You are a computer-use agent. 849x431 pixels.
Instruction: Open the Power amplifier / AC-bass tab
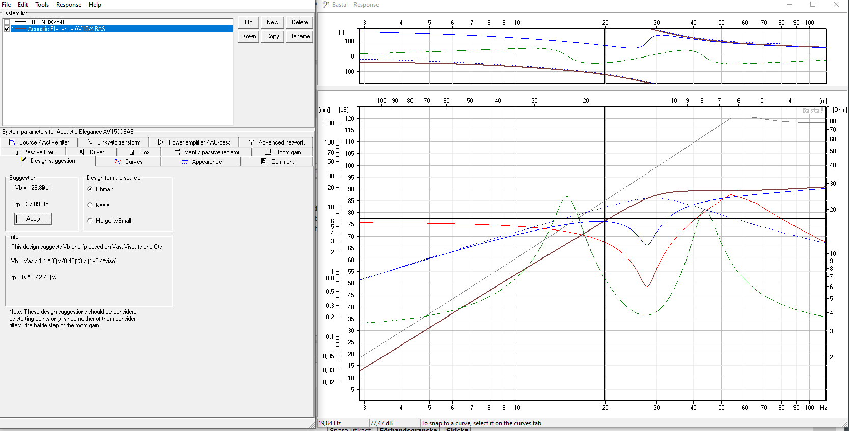[194, 142]
